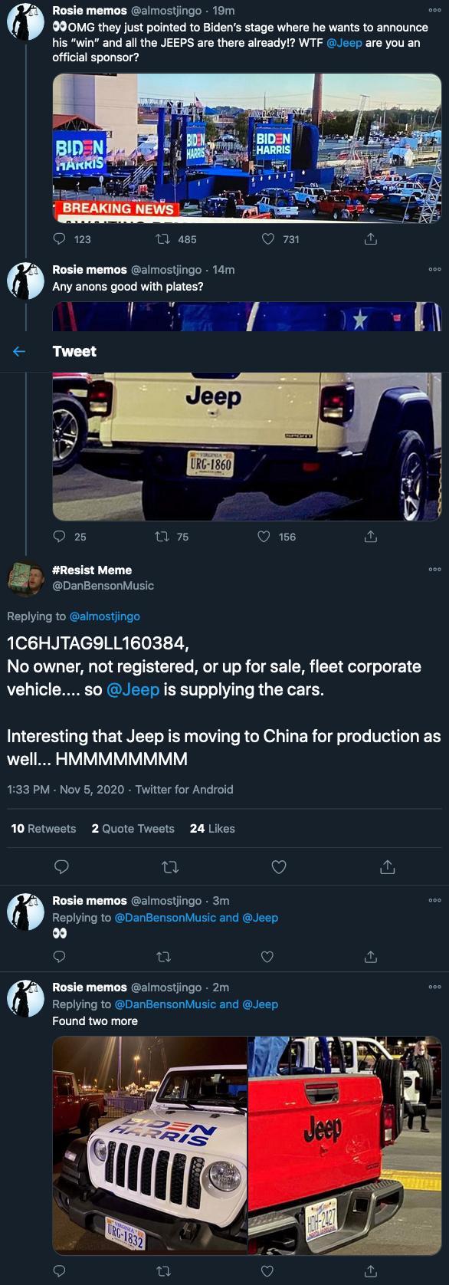Like the license plate tweet with 156 likes
Screen dimensions: 449x1285
(264, 537)
